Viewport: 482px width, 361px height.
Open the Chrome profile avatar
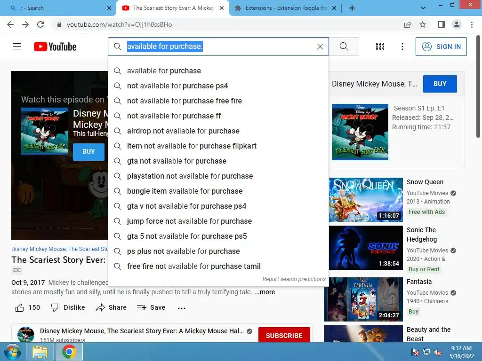[457, 24]
